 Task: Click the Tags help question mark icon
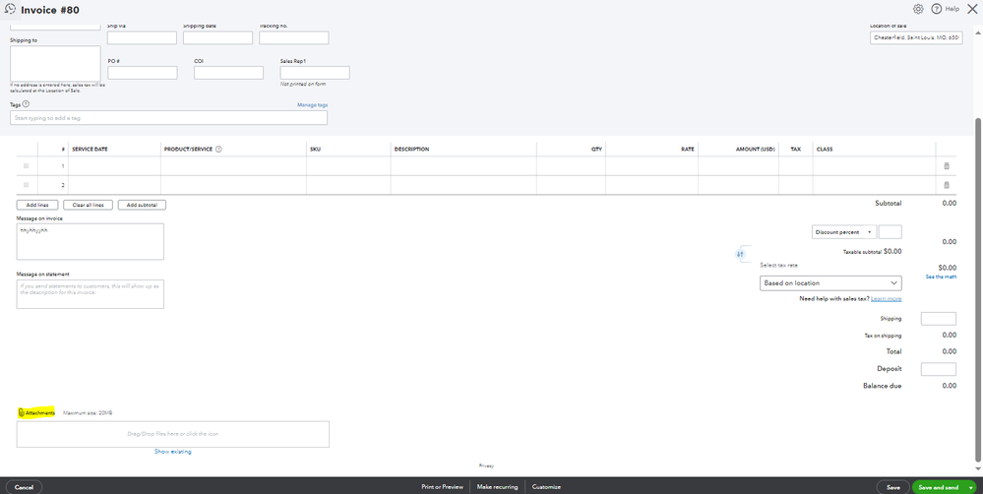[26, 104]
